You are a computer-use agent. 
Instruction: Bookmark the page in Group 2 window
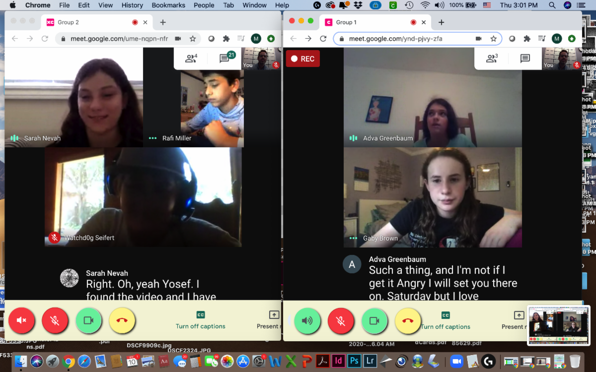click(x=192, y=39)
